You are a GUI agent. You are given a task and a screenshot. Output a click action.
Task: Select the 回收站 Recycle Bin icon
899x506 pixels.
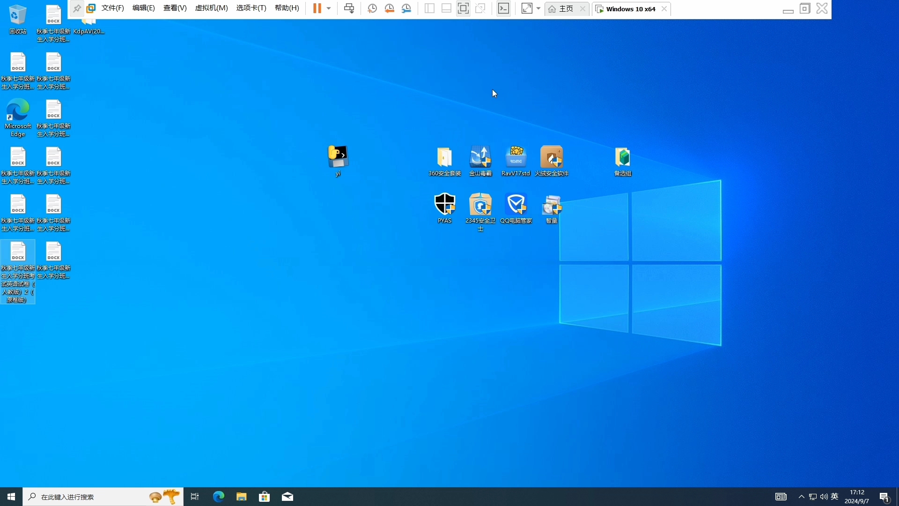18,20
